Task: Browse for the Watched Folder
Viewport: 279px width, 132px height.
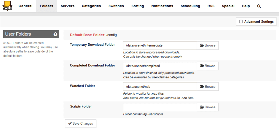Action: coord(208,87)
